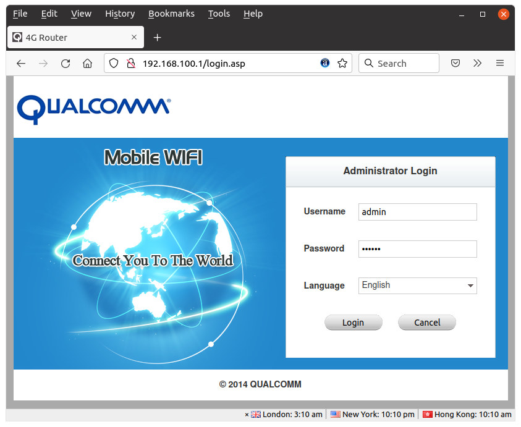Click the address bar showing 192.168.100.1/login.asp
The image size is (521, 427).
(x=227, y=63)
